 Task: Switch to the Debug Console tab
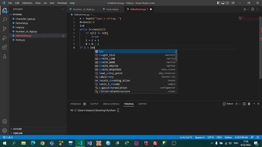click(x=111, y=104)
